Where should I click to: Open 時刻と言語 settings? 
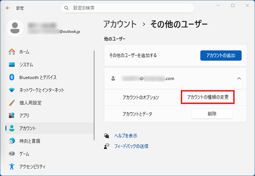(49, 141)
